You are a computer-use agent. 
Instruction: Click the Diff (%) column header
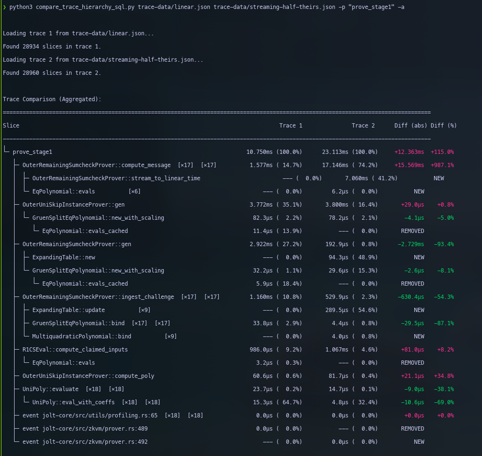click(x=443, y=126)
